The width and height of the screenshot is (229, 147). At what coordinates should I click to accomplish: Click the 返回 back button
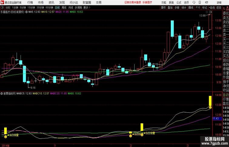(219, 8)
